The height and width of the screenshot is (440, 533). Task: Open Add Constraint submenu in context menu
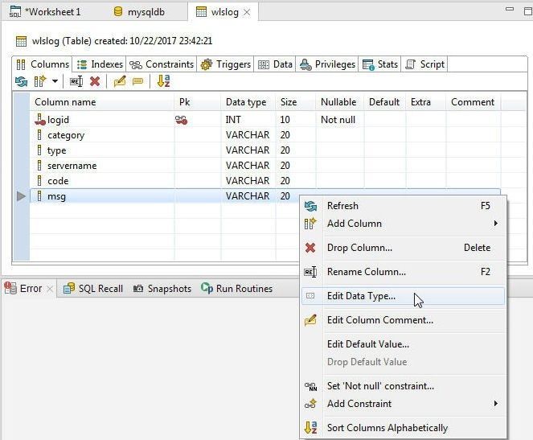pos(403,404)
